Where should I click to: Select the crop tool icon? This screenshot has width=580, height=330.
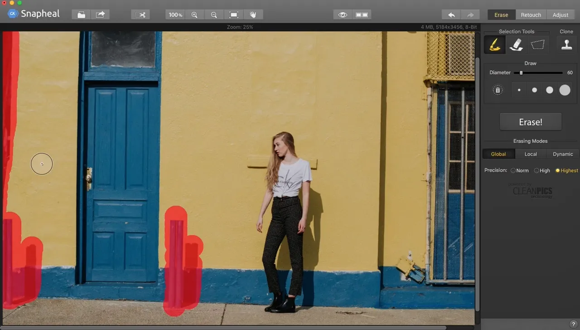141,15
